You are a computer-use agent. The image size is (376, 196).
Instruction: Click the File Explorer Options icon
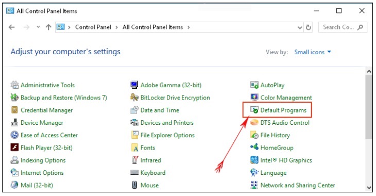[x=135, y=135]
